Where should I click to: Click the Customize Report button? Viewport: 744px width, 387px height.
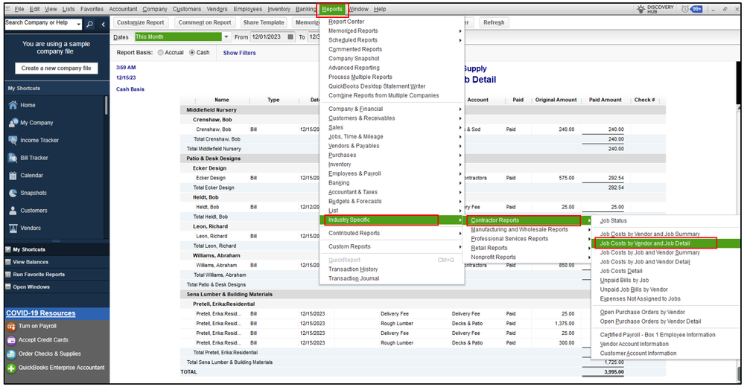pyautogui.click(x=141, y=22)
